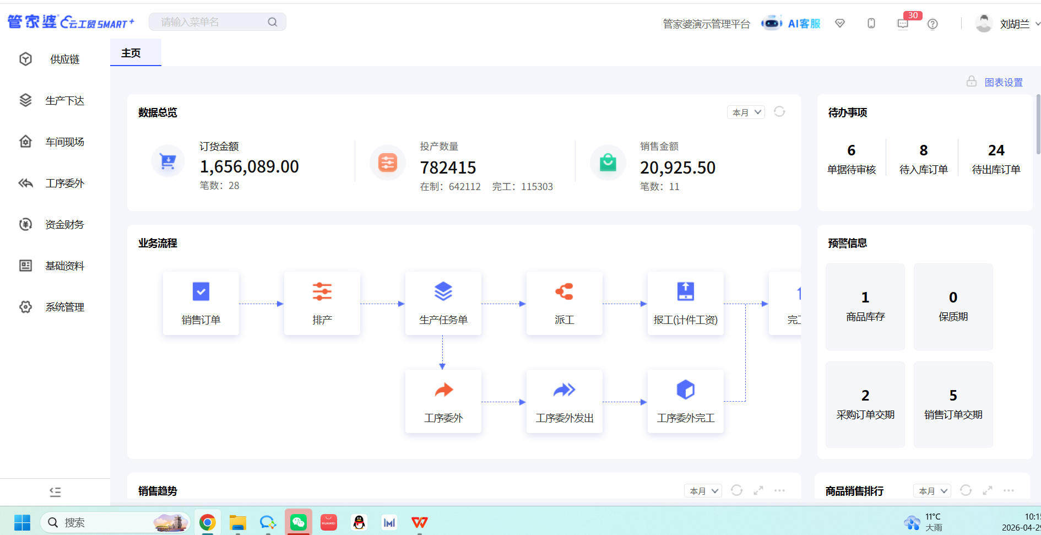
Task: Collapse the sidebar with the fold icon
Action: (x=55, y=492)
